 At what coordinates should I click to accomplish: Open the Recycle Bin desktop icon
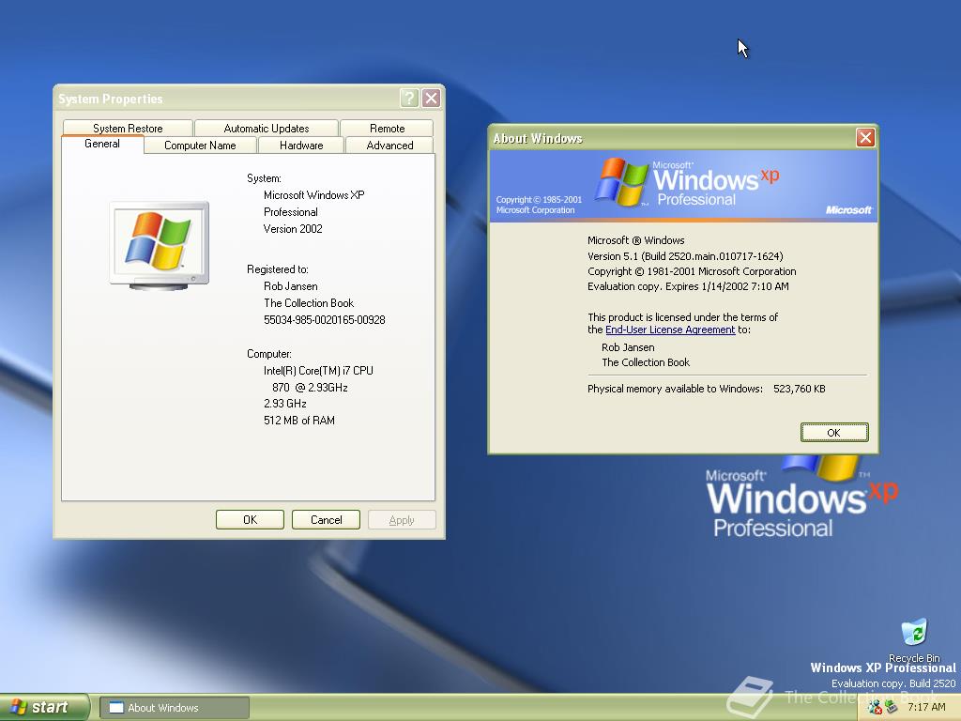[x=914, y=639]
